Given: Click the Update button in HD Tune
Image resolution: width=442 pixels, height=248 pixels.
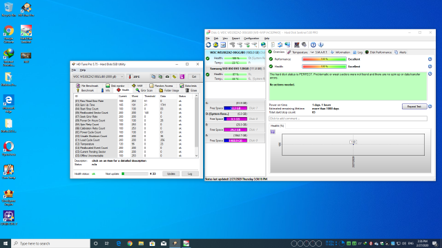Looking at the screenshot, I should [171, 174].
